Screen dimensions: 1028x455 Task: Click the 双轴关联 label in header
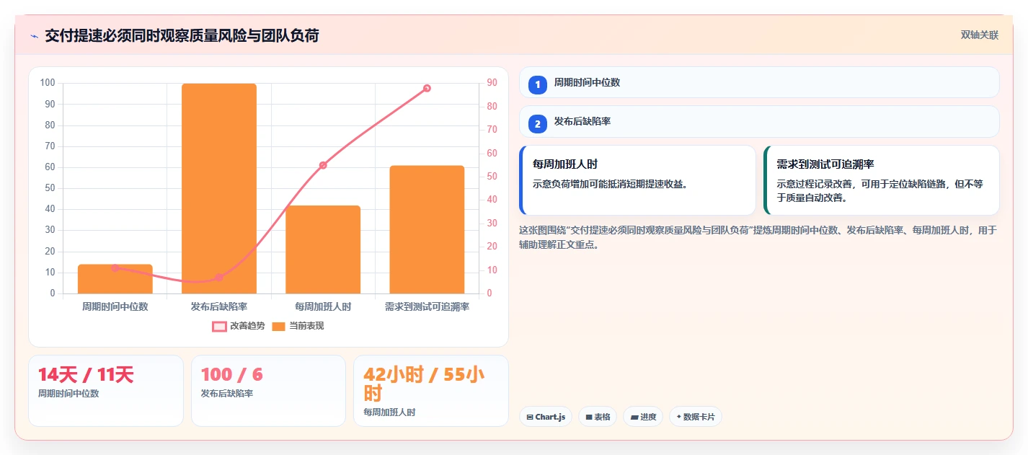(x=979, y=35)
